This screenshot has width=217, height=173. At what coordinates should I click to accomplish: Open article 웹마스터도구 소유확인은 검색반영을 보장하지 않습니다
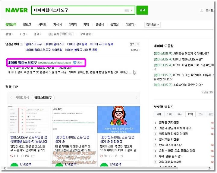pyautogui.click(x=29, y=139)
